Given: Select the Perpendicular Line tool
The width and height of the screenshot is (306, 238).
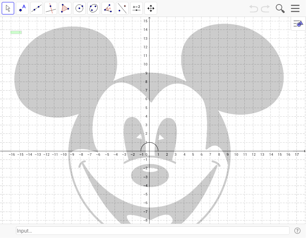Looking at the screenshot, I should [51, 8].
